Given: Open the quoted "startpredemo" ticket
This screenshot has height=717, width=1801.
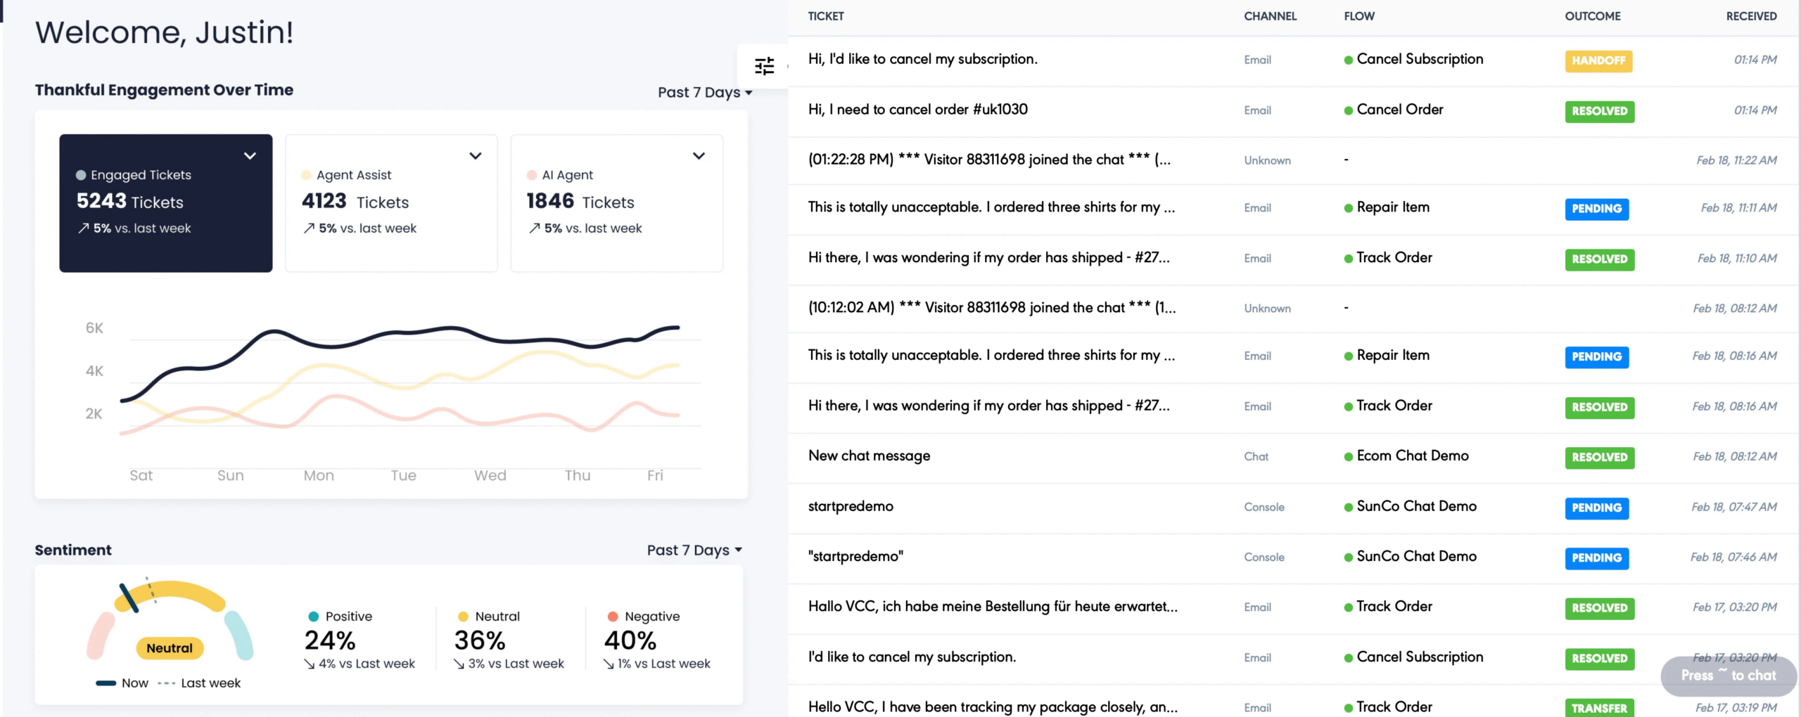Looking at the screenshot, I should click(855, 557).
